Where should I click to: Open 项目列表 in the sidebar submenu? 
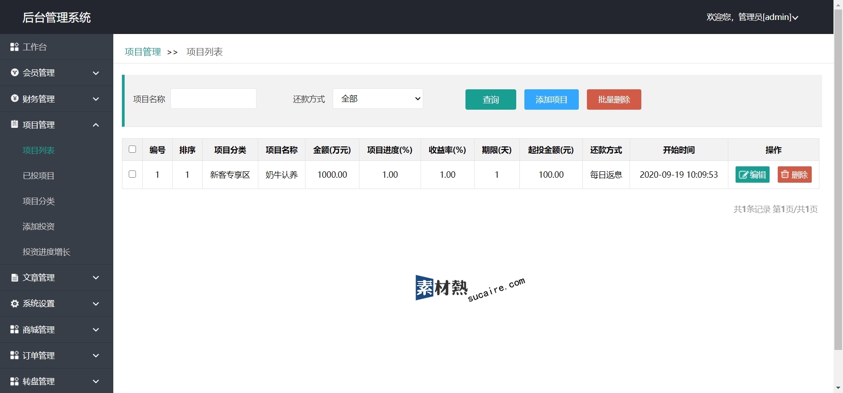pyautogui.click(x=39, y=150)
